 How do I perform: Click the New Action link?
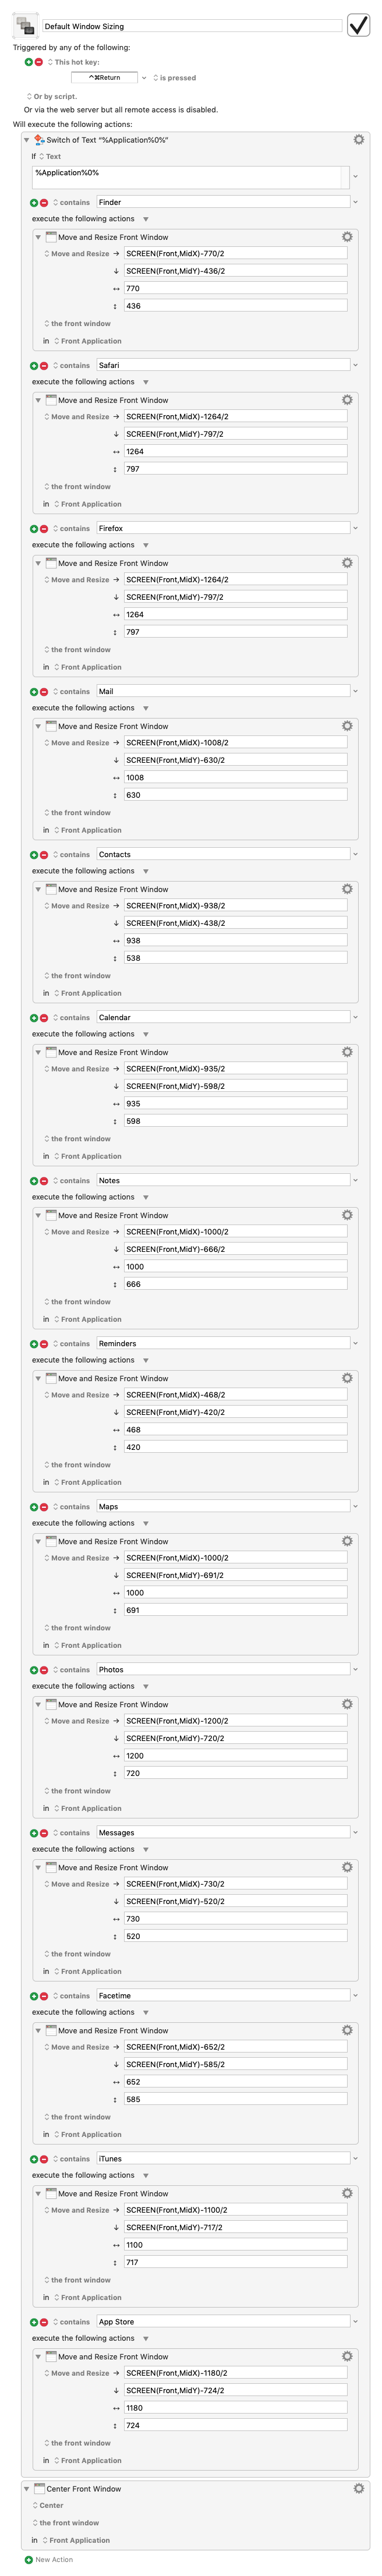coord(54,2560)
